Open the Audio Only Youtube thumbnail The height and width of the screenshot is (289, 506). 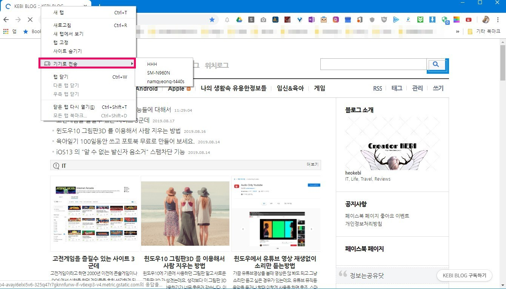[x=276, y=214]
